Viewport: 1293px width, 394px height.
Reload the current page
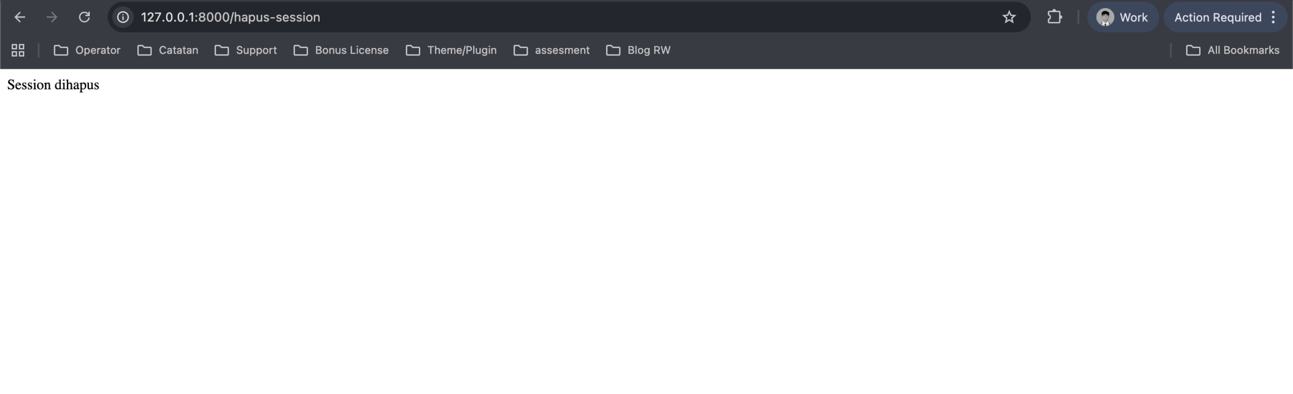[x=84, y=17]
